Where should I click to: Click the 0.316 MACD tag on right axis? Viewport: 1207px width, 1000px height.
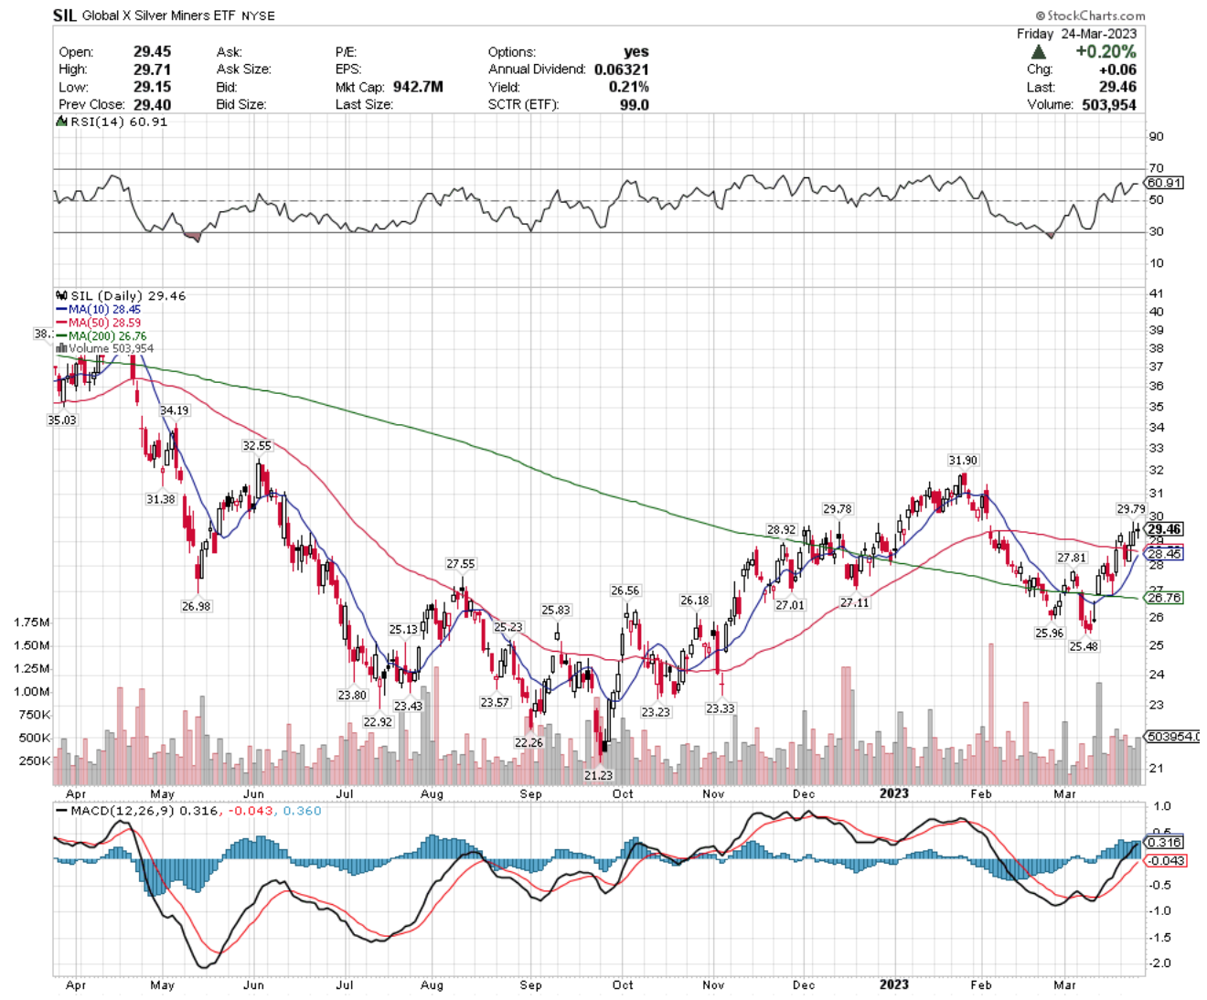point(1164,843)
